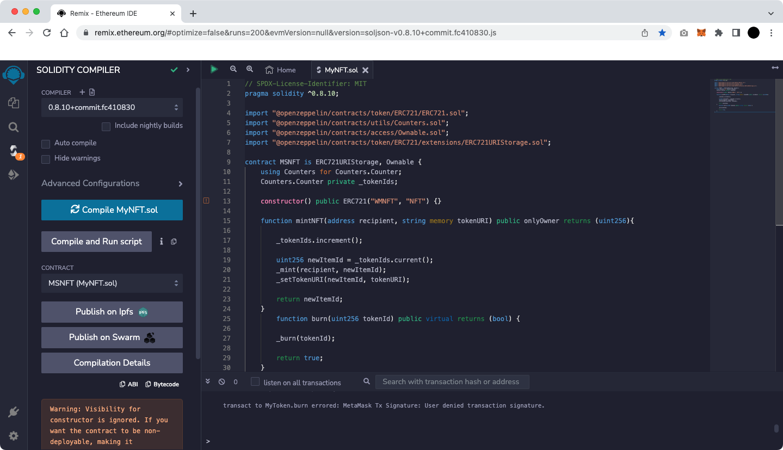Open Deploy & run transactions sidebar icon
Screen dimensions: 783x450
14,175
